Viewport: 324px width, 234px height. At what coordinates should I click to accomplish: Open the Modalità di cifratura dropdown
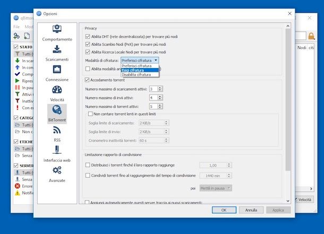(140, 61)
